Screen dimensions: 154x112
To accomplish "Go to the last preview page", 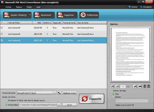I will [140, 86].
